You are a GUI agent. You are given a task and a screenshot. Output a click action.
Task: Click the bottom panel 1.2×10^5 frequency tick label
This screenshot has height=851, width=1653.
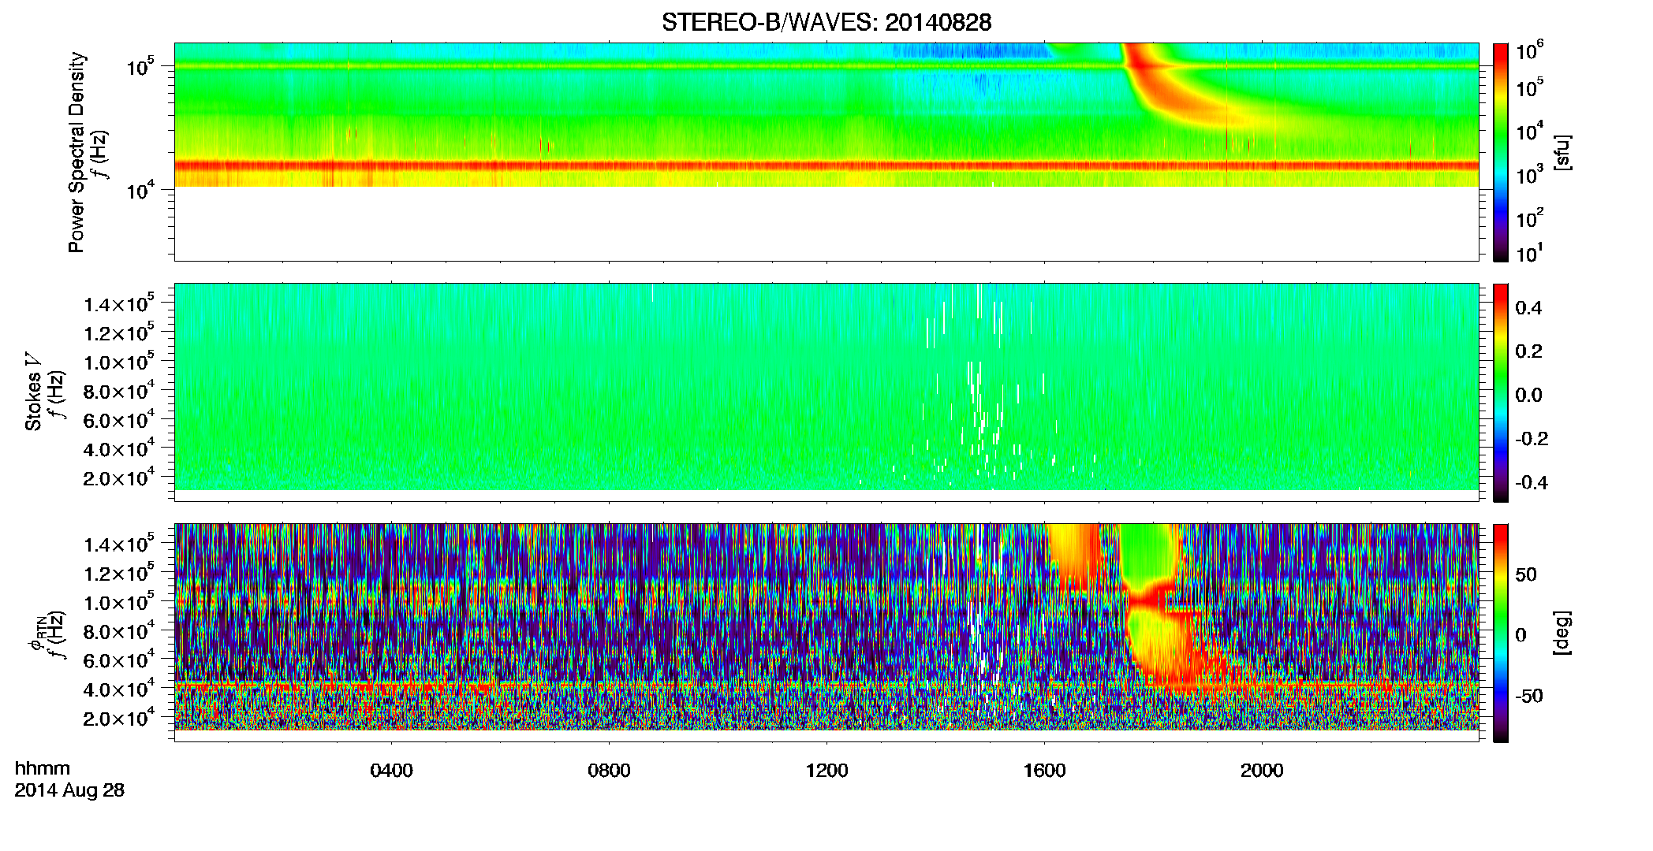click(119, 572)
